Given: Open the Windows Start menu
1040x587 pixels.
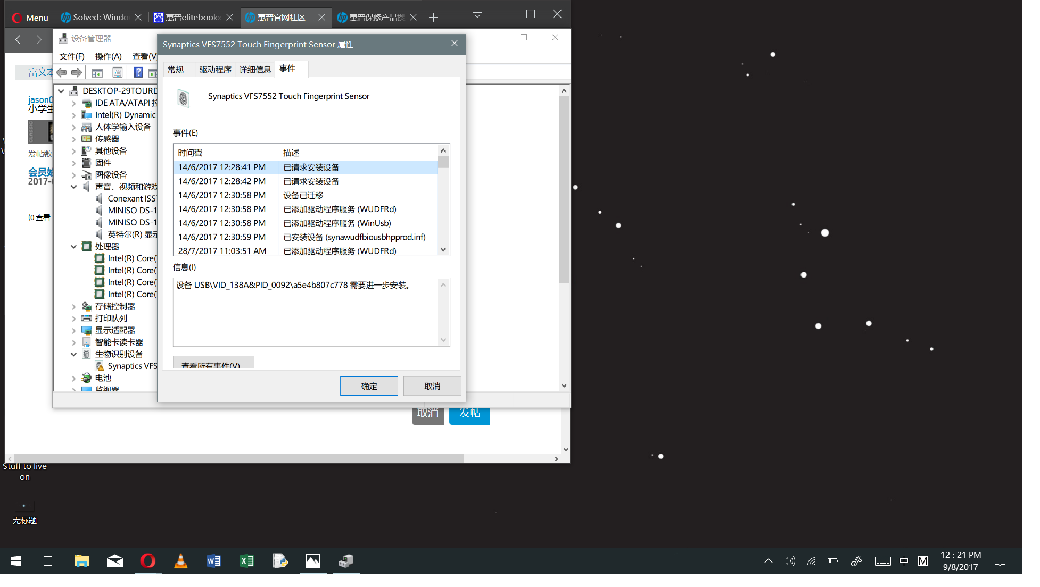Looking at the screenshot, I should [16, 561].
